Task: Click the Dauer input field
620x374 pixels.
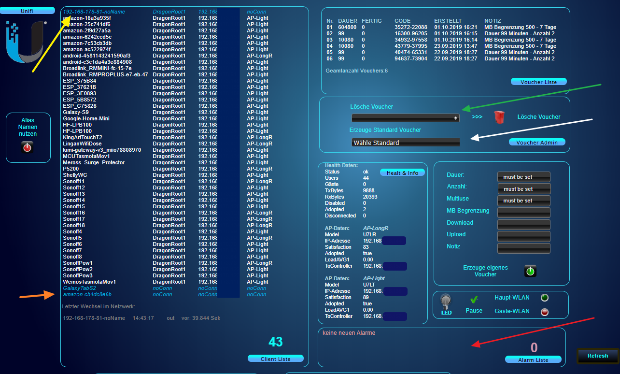Action: [524, 177]
